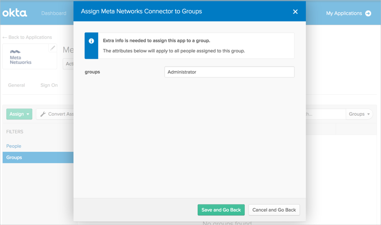Click the pencil edit icon on app logo
381x225 pixels.
click(x=53, y=48)
